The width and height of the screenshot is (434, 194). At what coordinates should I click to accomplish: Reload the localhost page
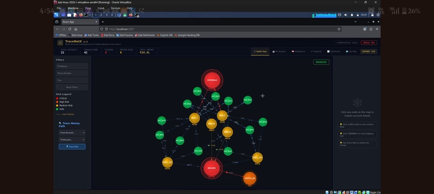click(69, 29)
